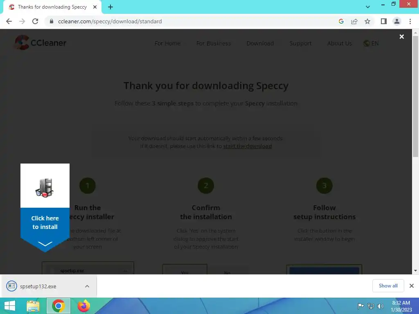This screenshot has height=314, width=419.
Task: Expand spsetup132.exe download options
Action: (87, 286)
